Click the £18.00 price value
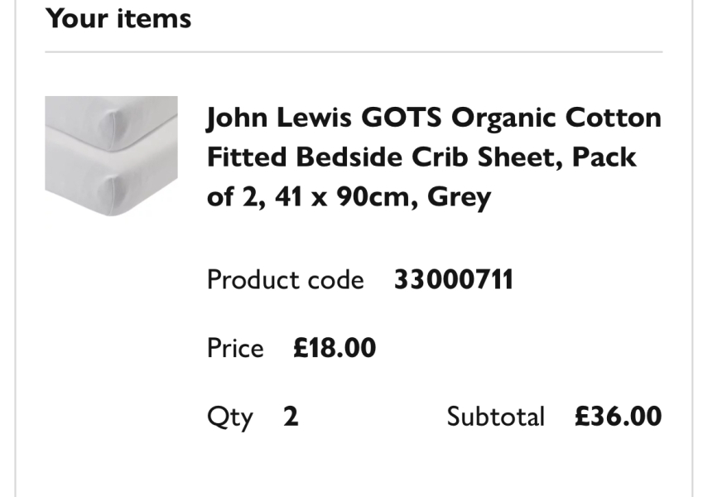 point(335,348)
